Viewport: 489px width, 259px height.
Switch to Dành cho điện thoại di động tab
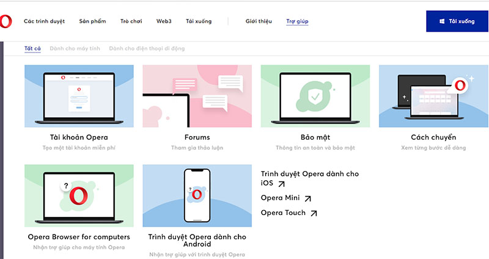(x=147, y=49)
